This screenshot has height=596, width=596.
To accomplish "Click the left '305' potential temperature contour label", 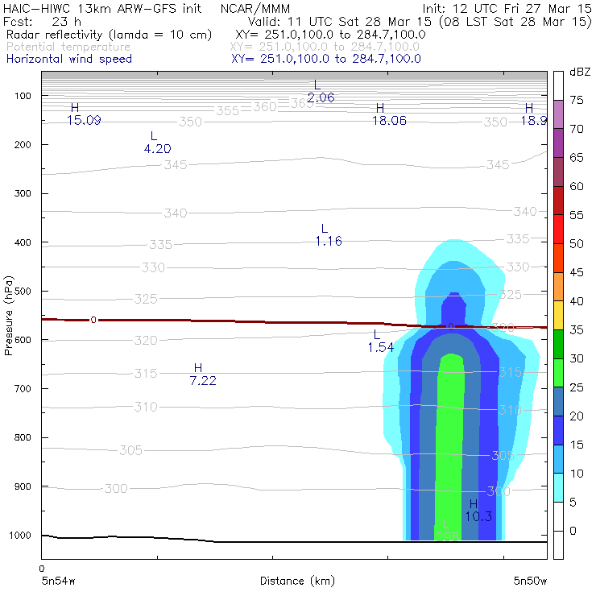I will tap(130, 450).
